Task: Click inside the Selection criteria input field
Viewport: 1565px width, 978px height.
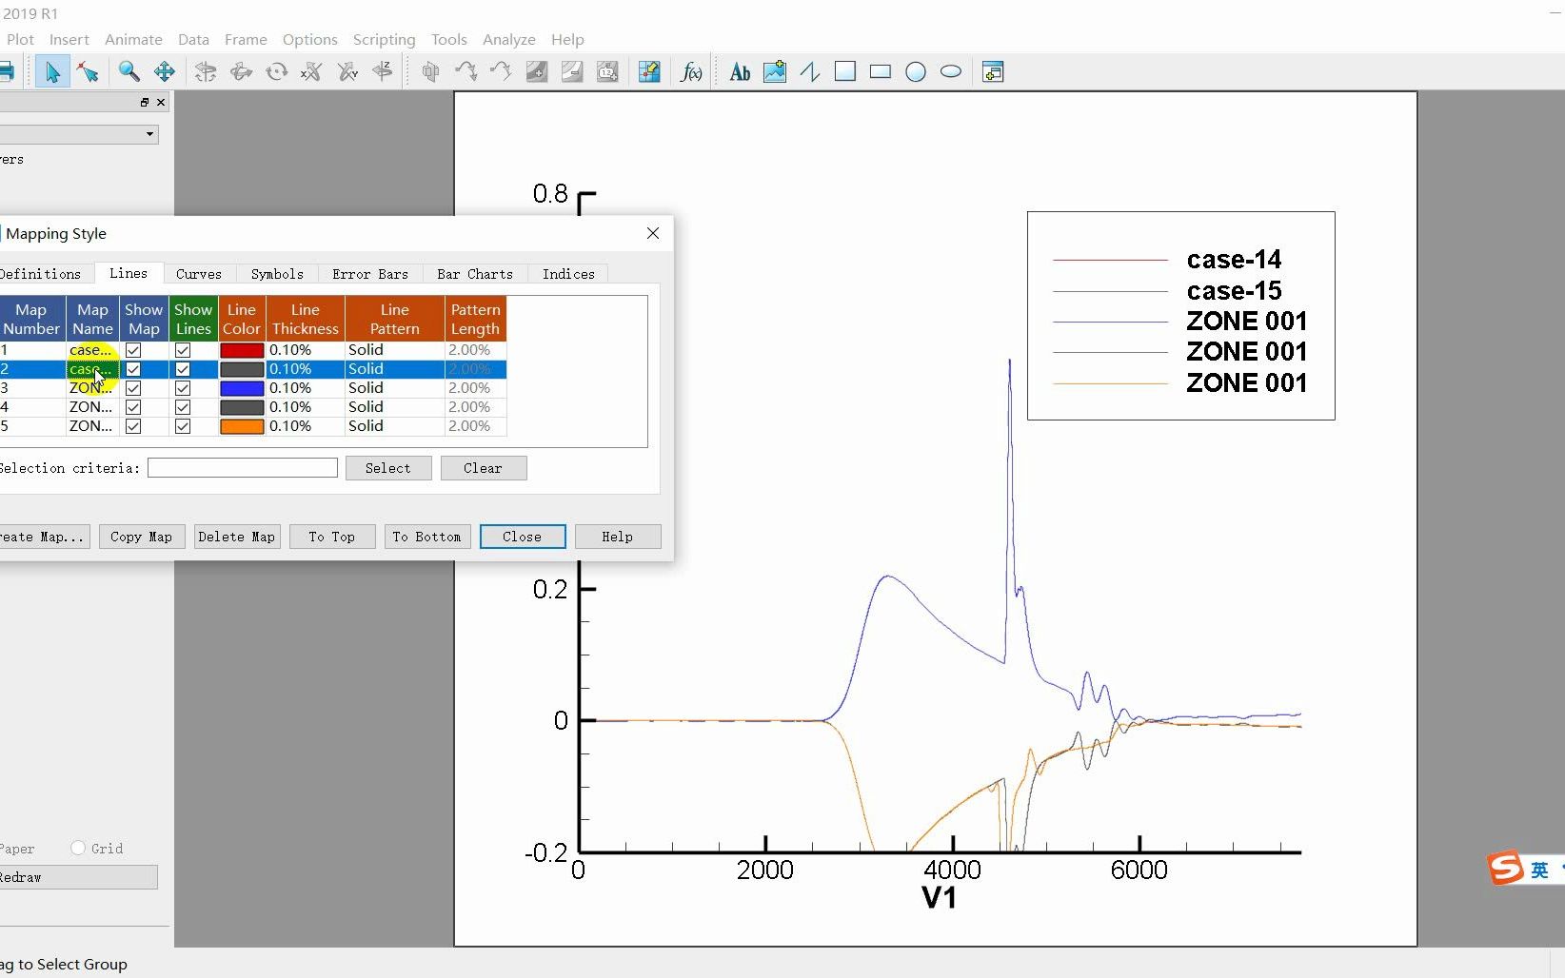Action: pos(241,467)
